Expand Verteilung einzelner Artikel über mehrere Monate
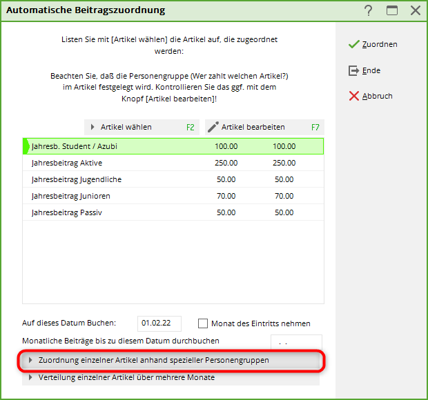 pos(126,377)
